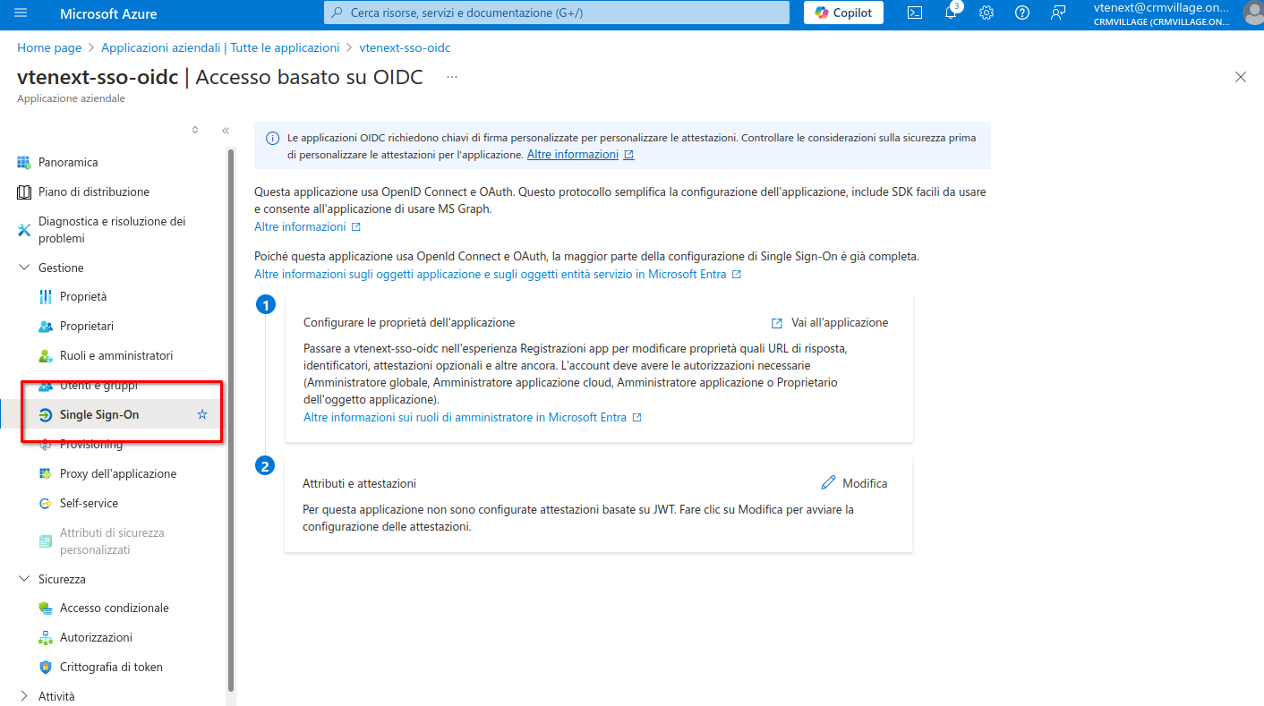The width and height of the screenshot is (1264, 706).
Task: Collapse the sidebar with double chevron
Action: [x=226, y=130]
